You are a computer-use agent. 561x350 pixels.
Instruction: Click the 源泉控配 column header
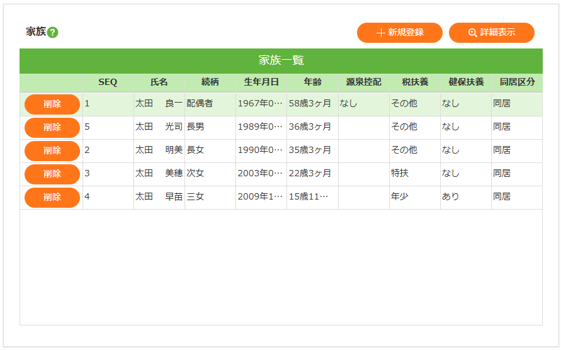(363, 82)
